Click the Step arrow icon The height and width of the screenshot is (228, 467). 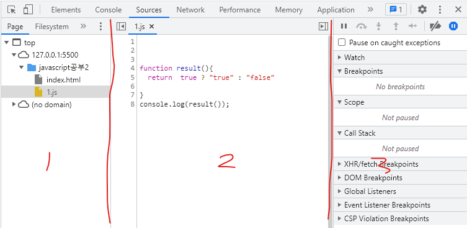[412, 26]
